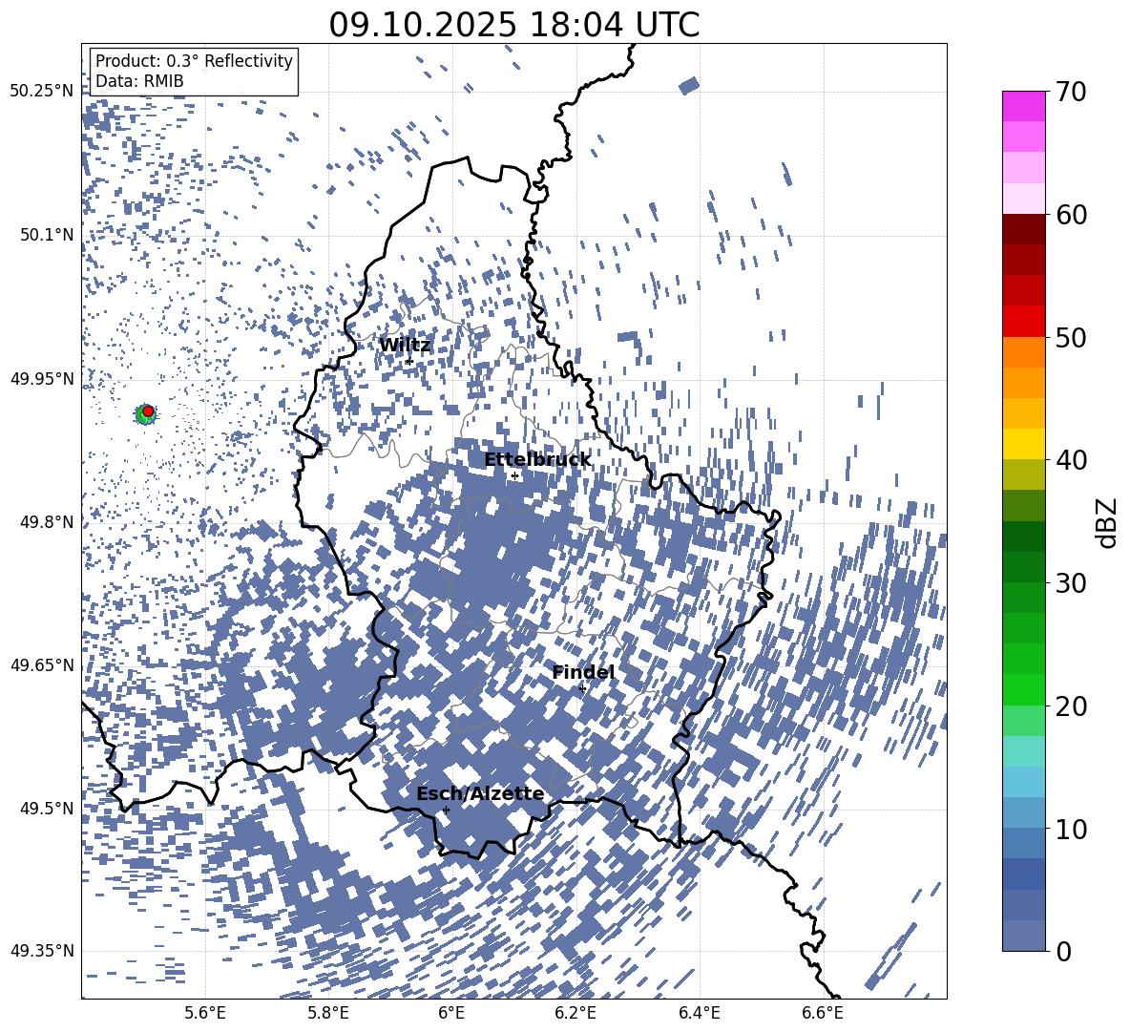Click the red radar site marker
The height and width of the screenshot is (1032, 1130).
tap(148, 411)
